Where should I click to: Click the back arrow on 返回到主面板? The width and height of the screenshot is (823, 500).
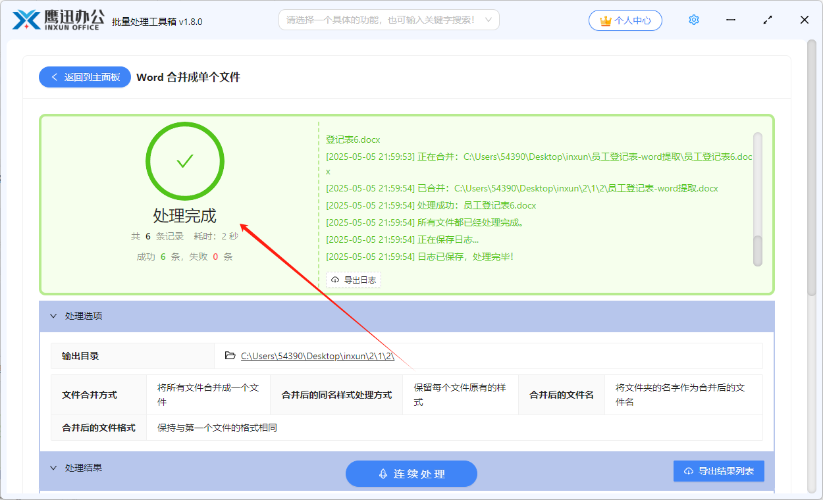tap(55, 77)
